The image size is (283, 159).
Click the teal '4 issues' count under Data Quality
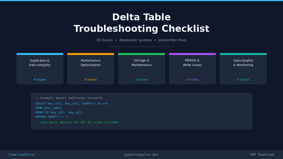[243, 80]
